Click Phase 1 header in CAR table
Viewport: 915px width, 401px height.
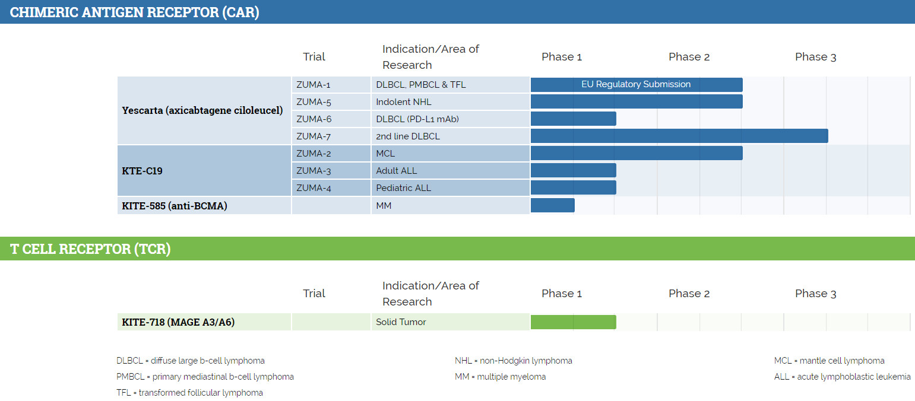pyautogui.click(x=562, y=57)
